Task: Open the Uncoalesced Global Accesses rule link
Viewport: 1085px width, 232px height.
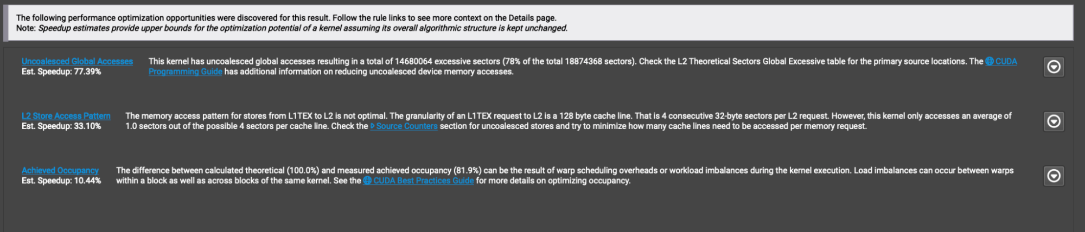Action: pos(77,61)
